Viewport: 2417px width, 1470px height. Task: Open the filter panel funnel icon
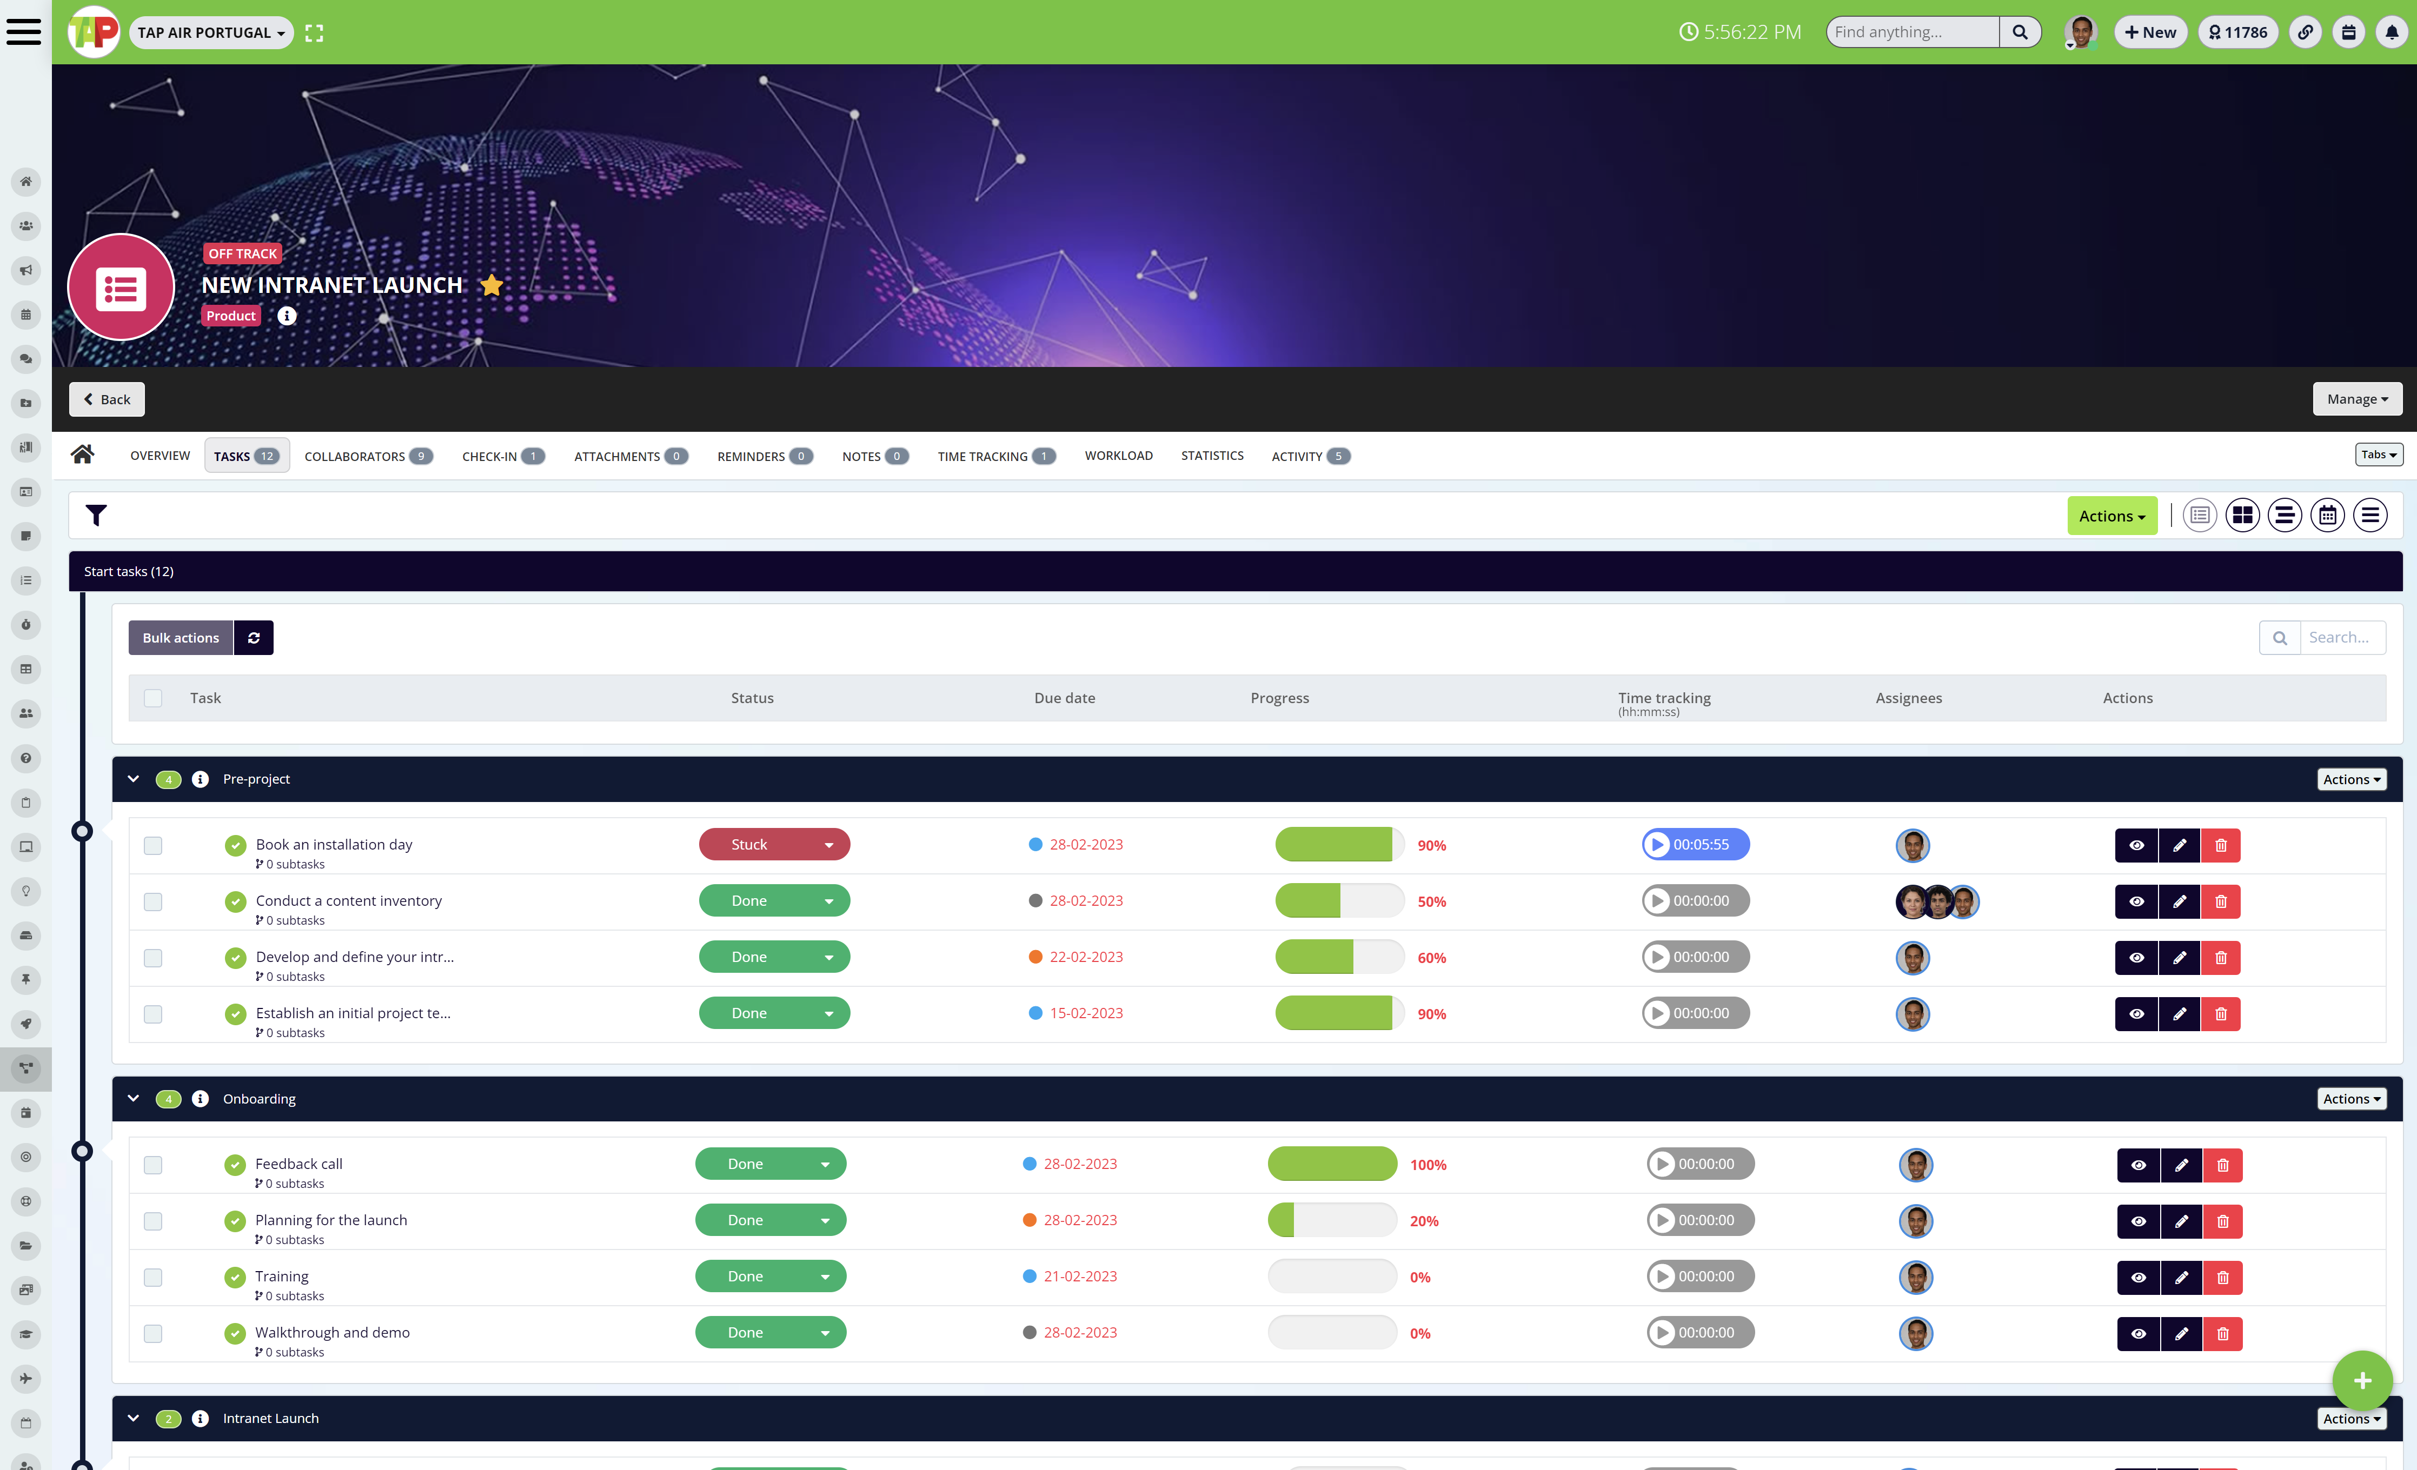pyautogui.click(x=96, y=515)
